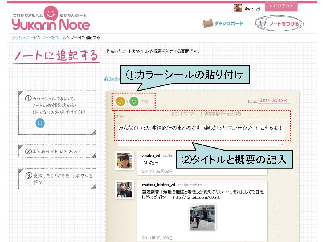
Task: Open the ダッシュボード folder icon button
Action: coord(222,24)
